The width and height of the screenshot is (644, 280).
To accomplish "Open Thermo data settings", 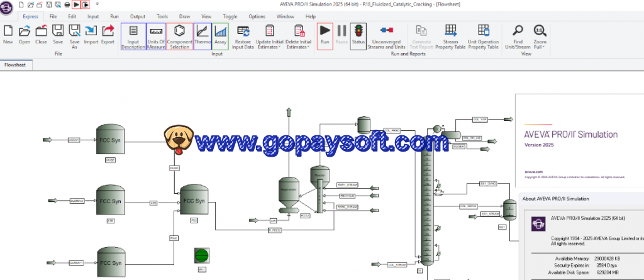I will [x=203, y=36].
